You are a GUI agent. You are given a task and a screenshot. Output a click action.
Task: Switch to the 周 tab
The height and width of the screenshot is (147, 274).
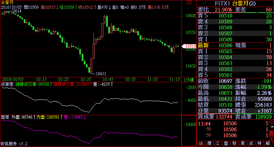243,143
